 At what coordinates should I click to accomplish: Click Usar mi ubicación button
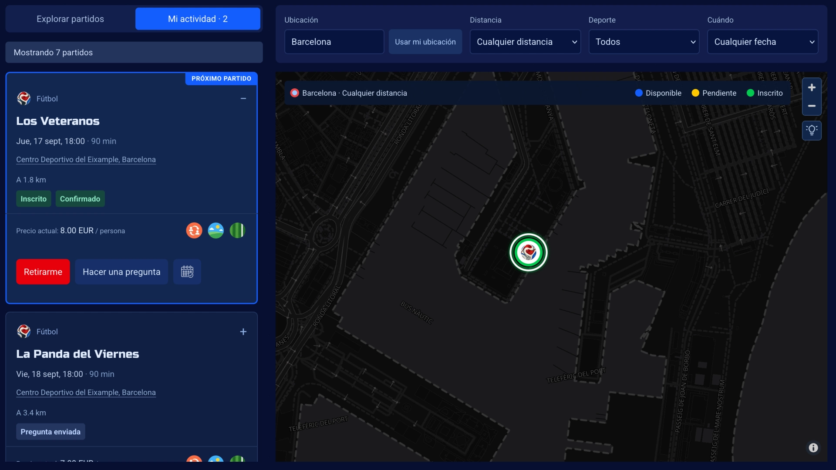pyautogui.click(x=425, y=42)
